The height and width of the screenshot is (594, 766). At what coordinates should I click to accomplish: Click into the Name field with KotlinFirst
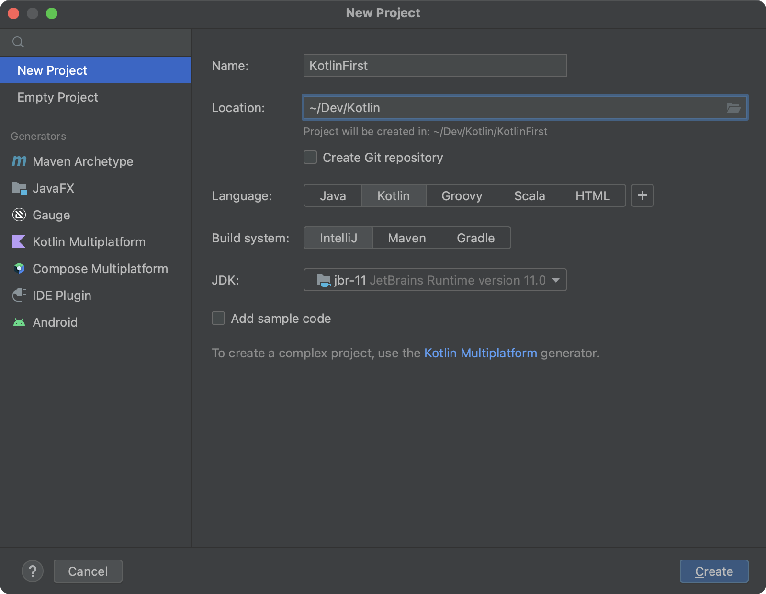(x=435, y=65)
